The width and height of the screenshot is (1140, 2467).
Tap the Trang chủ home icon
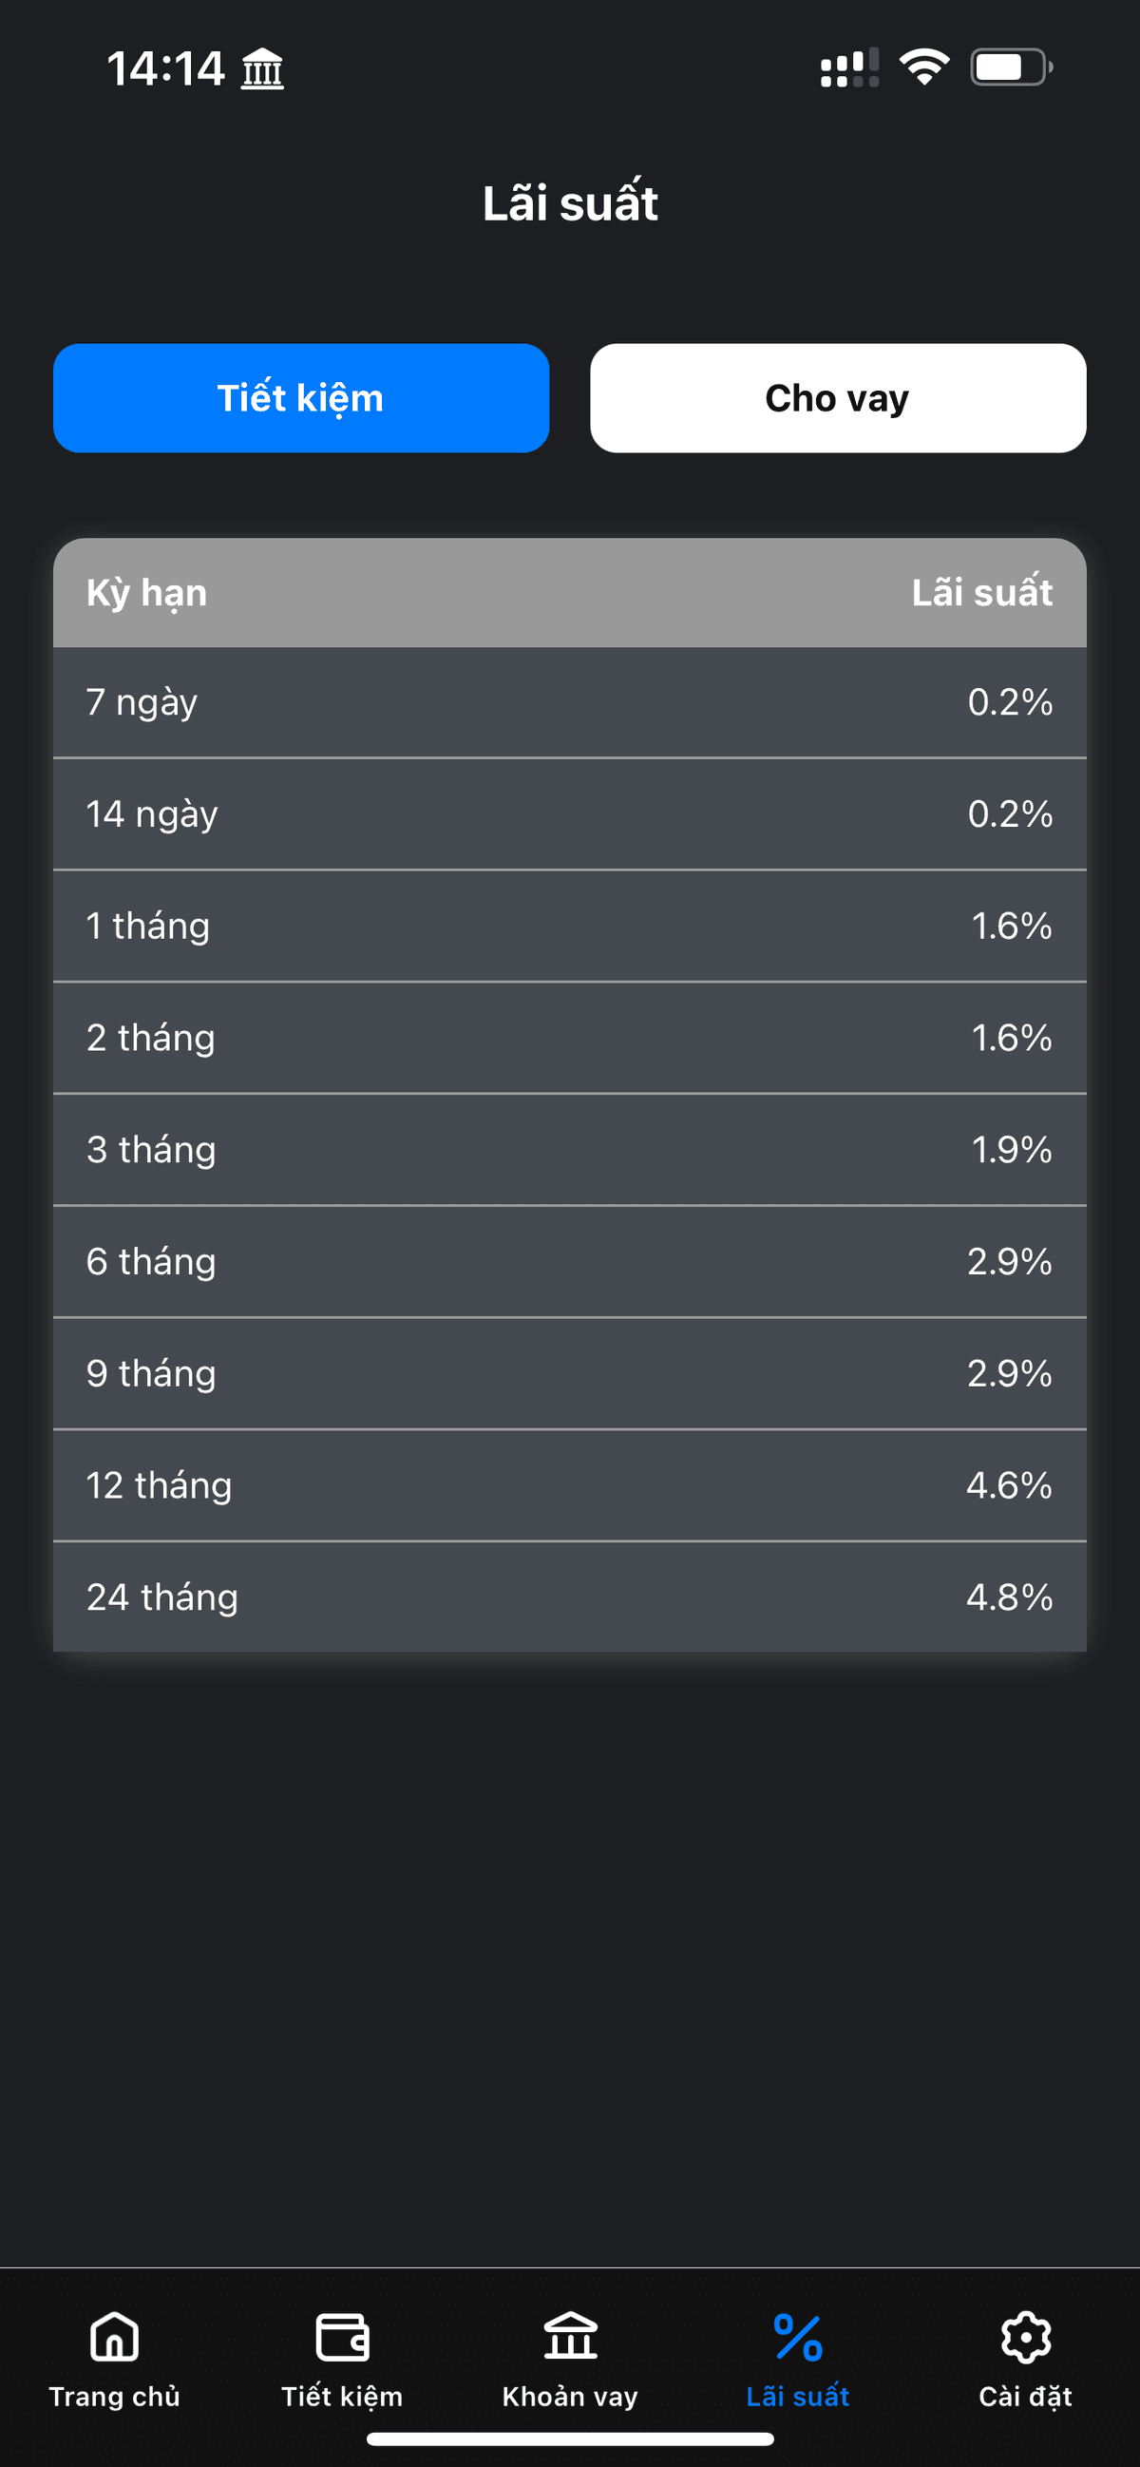(x=114, y=2338)
